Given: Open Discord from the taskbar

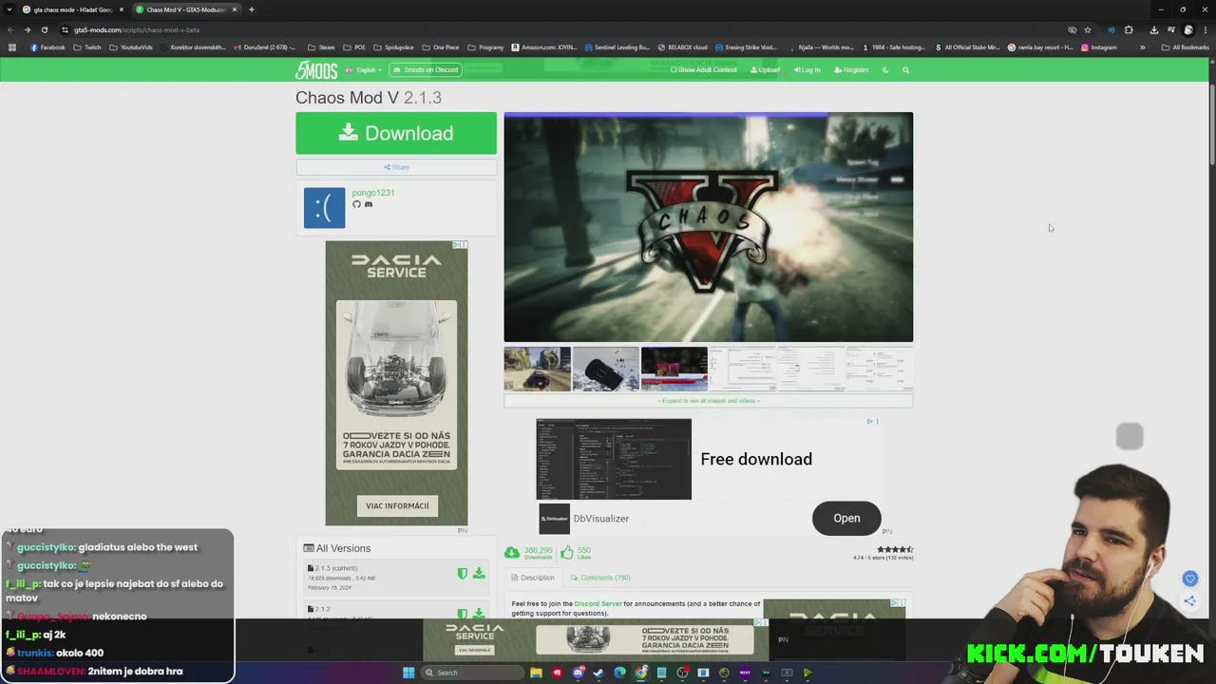Looking at the screenshot, I should [578, 673].
